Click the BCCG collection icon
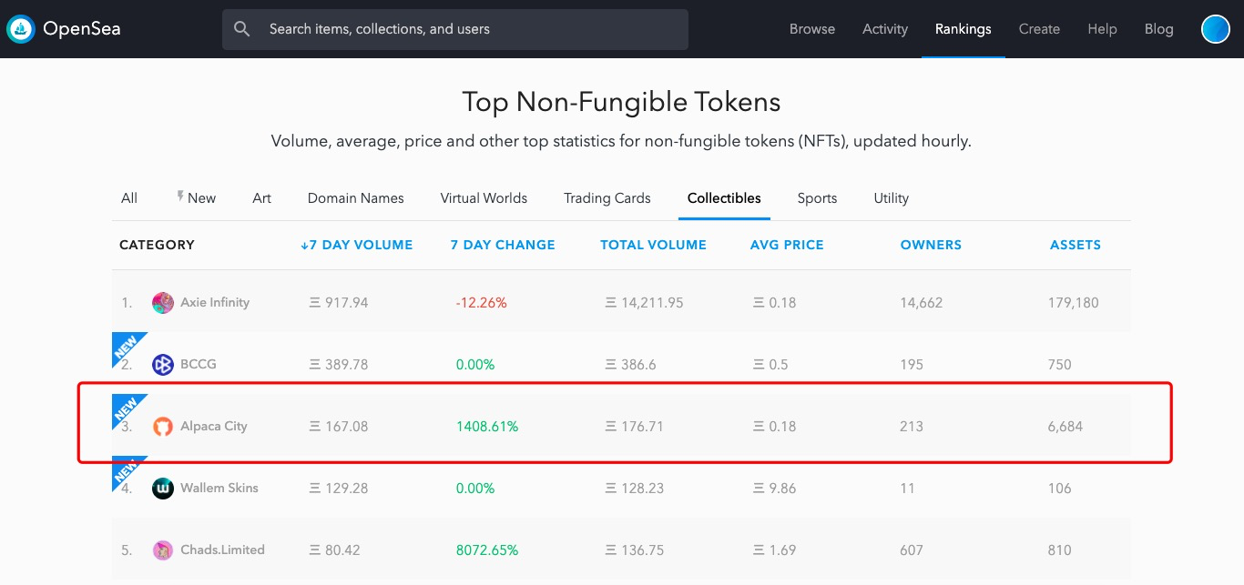Image resolution: width=1244 pixels, height=585 pixels. [x=163, y=365]
